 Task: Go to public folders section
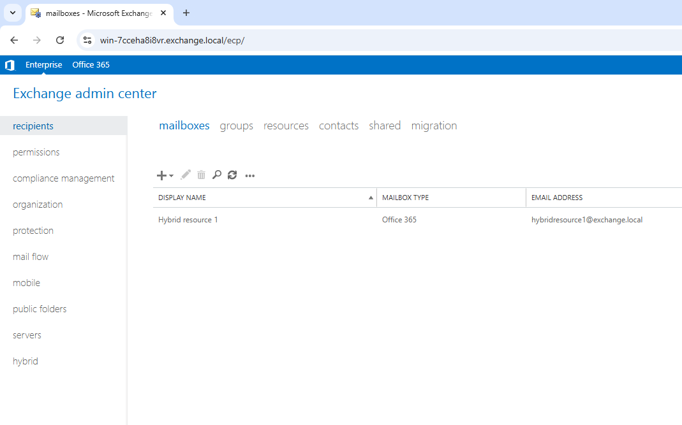click(x=40, y=309)
